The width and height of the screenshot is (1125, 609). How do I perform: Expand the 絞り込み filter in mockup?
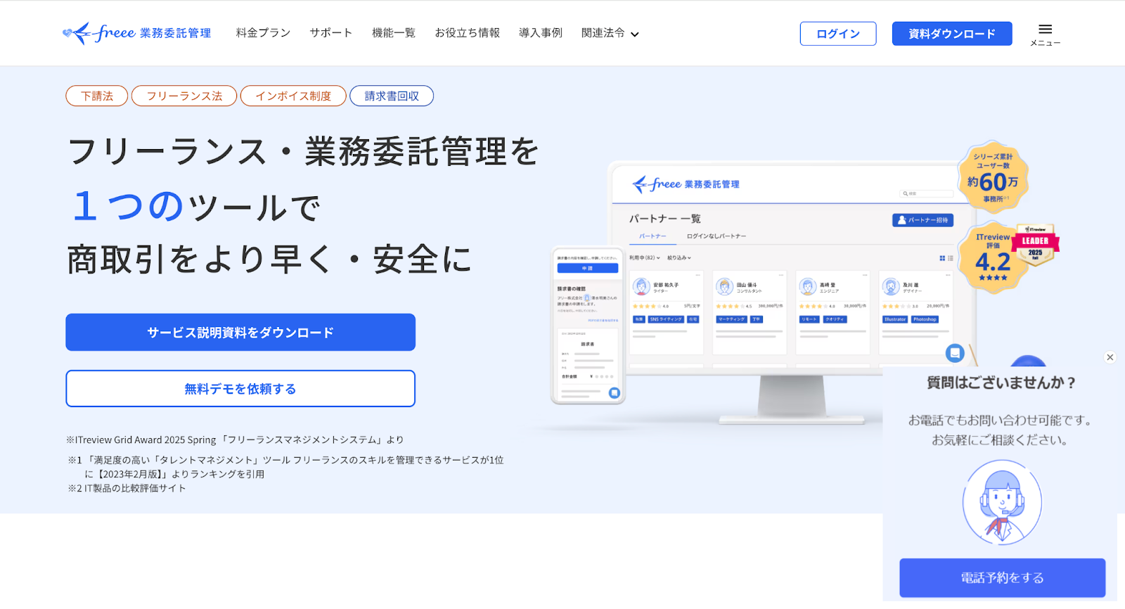679,258
